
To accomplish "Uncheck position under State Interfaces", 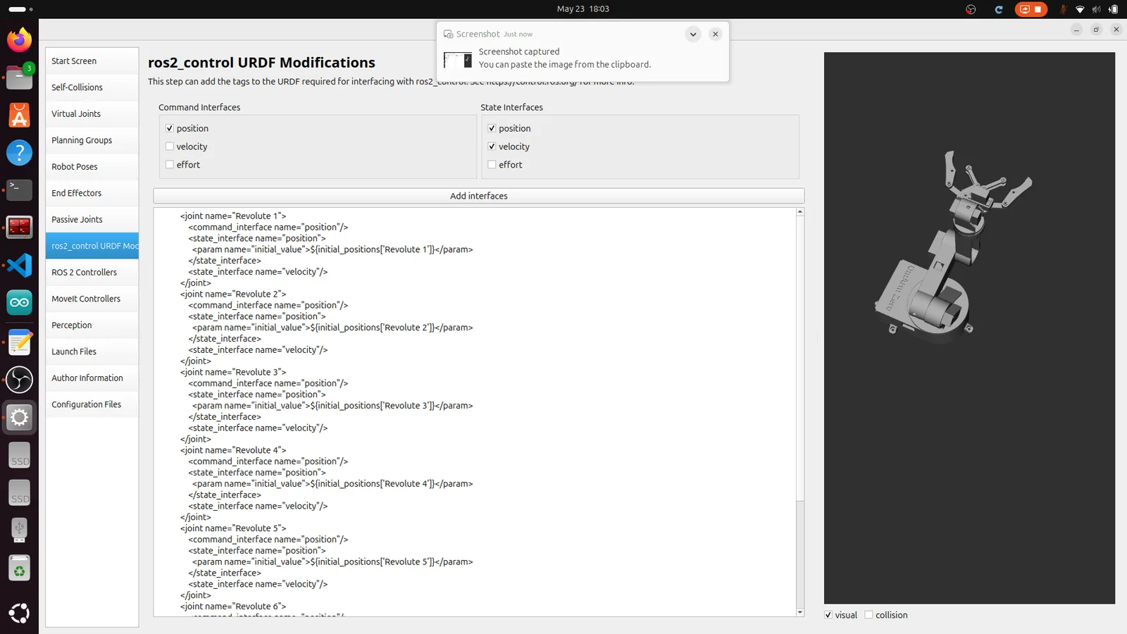I will coord(492,128).
